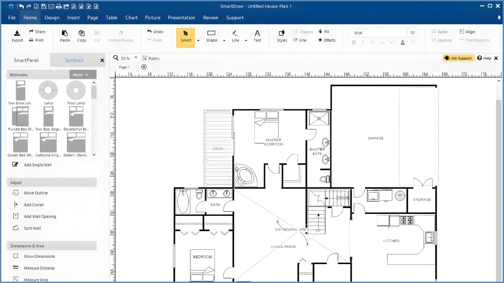Image resolution: width=504 pixels, height=283 pixels.
Task: Open the Text tool in the ribbon
Action: [257, 35]
